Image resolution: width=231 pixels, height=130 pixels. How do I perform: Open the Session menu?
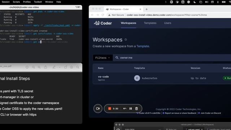tap(6, 2)
